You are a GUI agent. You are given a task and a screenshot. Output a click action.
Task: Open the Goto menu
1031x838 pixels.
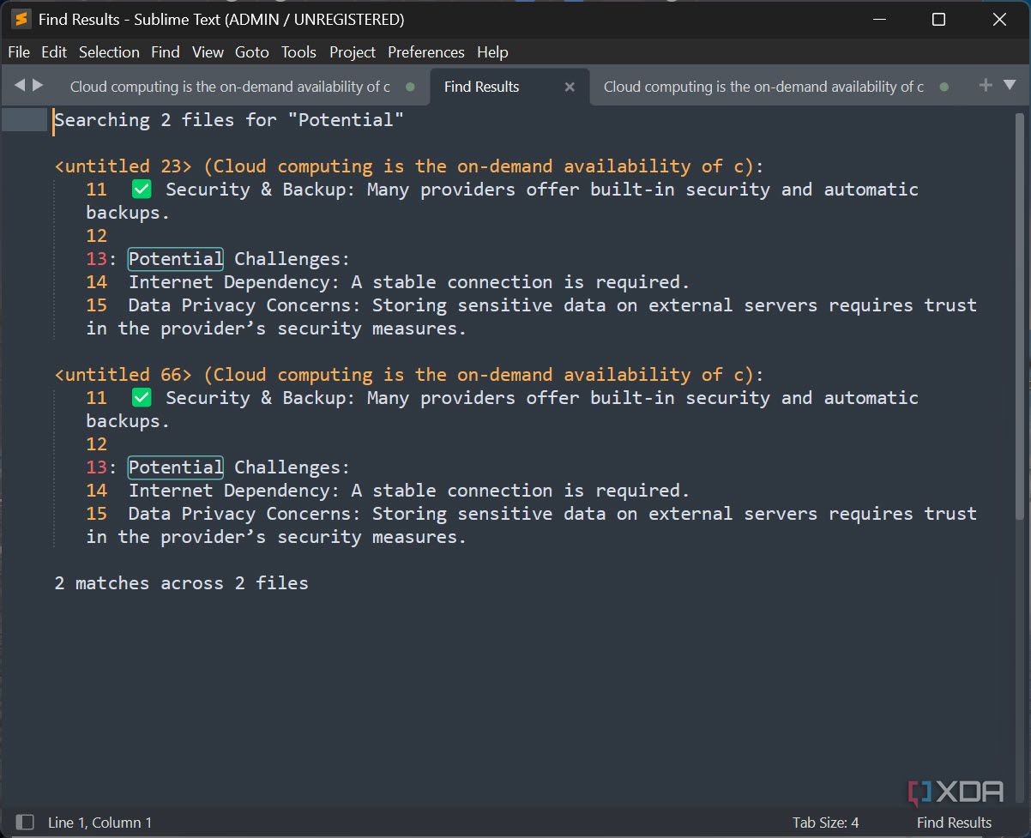[252, 52]
